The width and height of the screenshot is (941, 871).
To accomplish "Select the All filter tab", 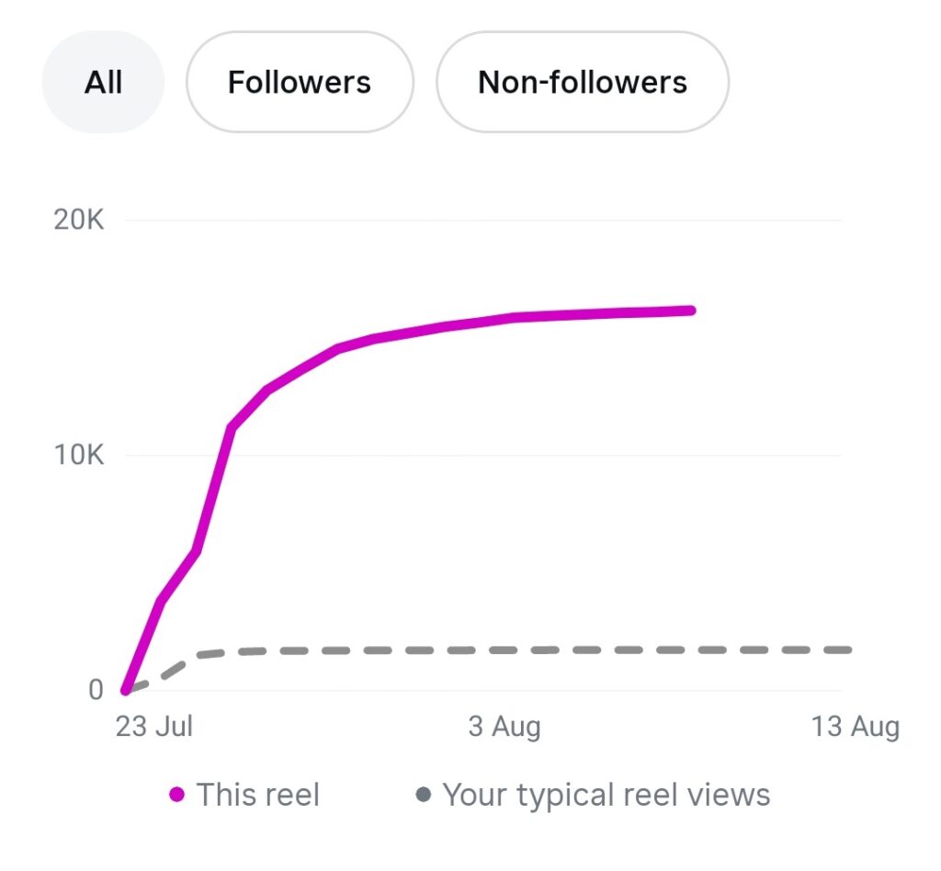I will (103, 83).
